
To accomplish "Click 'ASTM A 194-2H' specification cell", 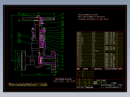I will coord(110,38).
